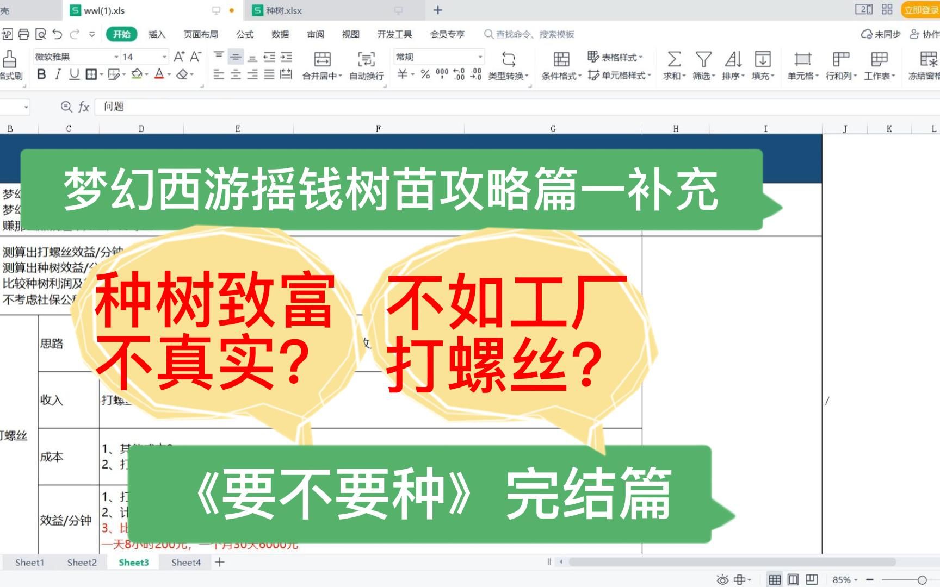Screen dimensions: 940x587
Task: Apply fill color bucket icon
Action: (137, 74)
